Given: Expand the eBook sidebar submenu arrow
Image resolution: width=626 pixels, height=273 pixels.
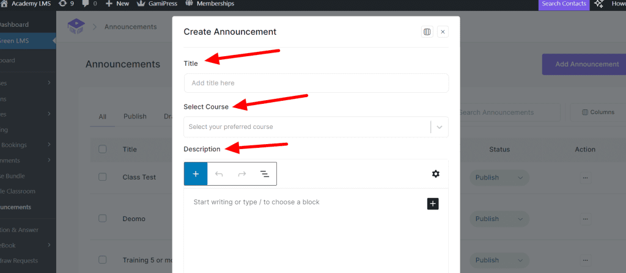Looking at the screenshot, I should (x=49, y=246).
